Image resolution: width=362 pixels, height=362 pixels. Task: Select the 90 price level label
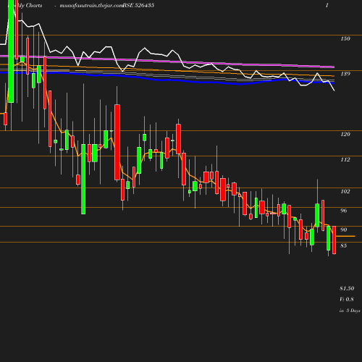pos(344,230)
